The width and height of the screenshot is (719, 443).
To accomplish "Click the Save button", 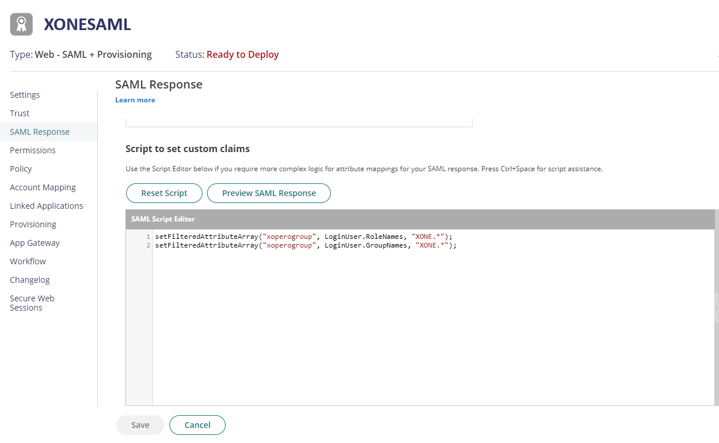I will point(140,425).
